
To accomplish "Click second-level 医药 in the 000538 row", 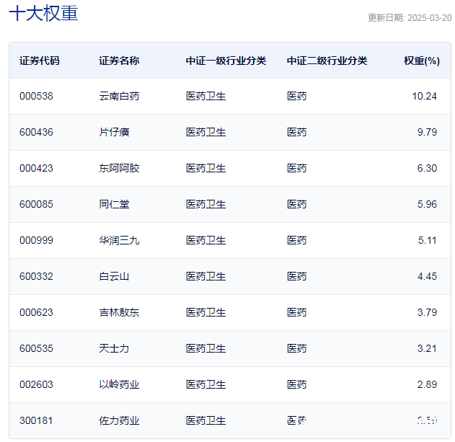I will pos(296,96).
